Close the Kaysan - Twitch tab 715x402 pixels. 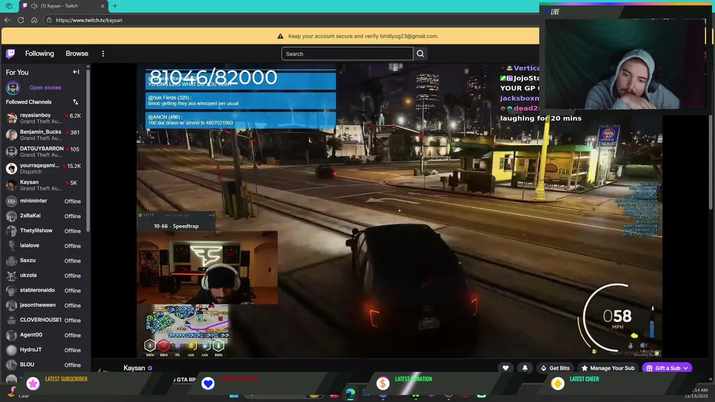(103, 6)
